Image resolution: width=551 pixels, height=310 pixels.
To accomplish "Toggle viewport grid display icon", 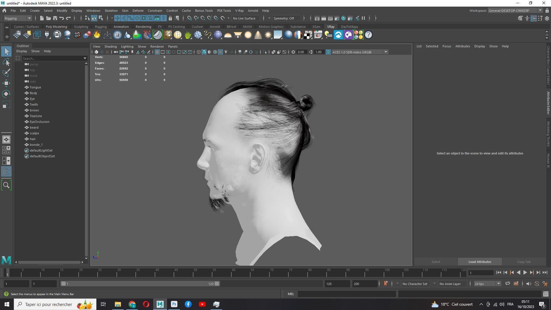I will click(157, 52).
